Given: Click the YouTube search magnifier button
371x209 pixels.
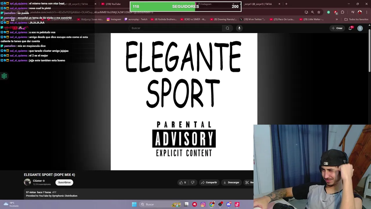Looking at the screenshot, I should coord(228,28).
